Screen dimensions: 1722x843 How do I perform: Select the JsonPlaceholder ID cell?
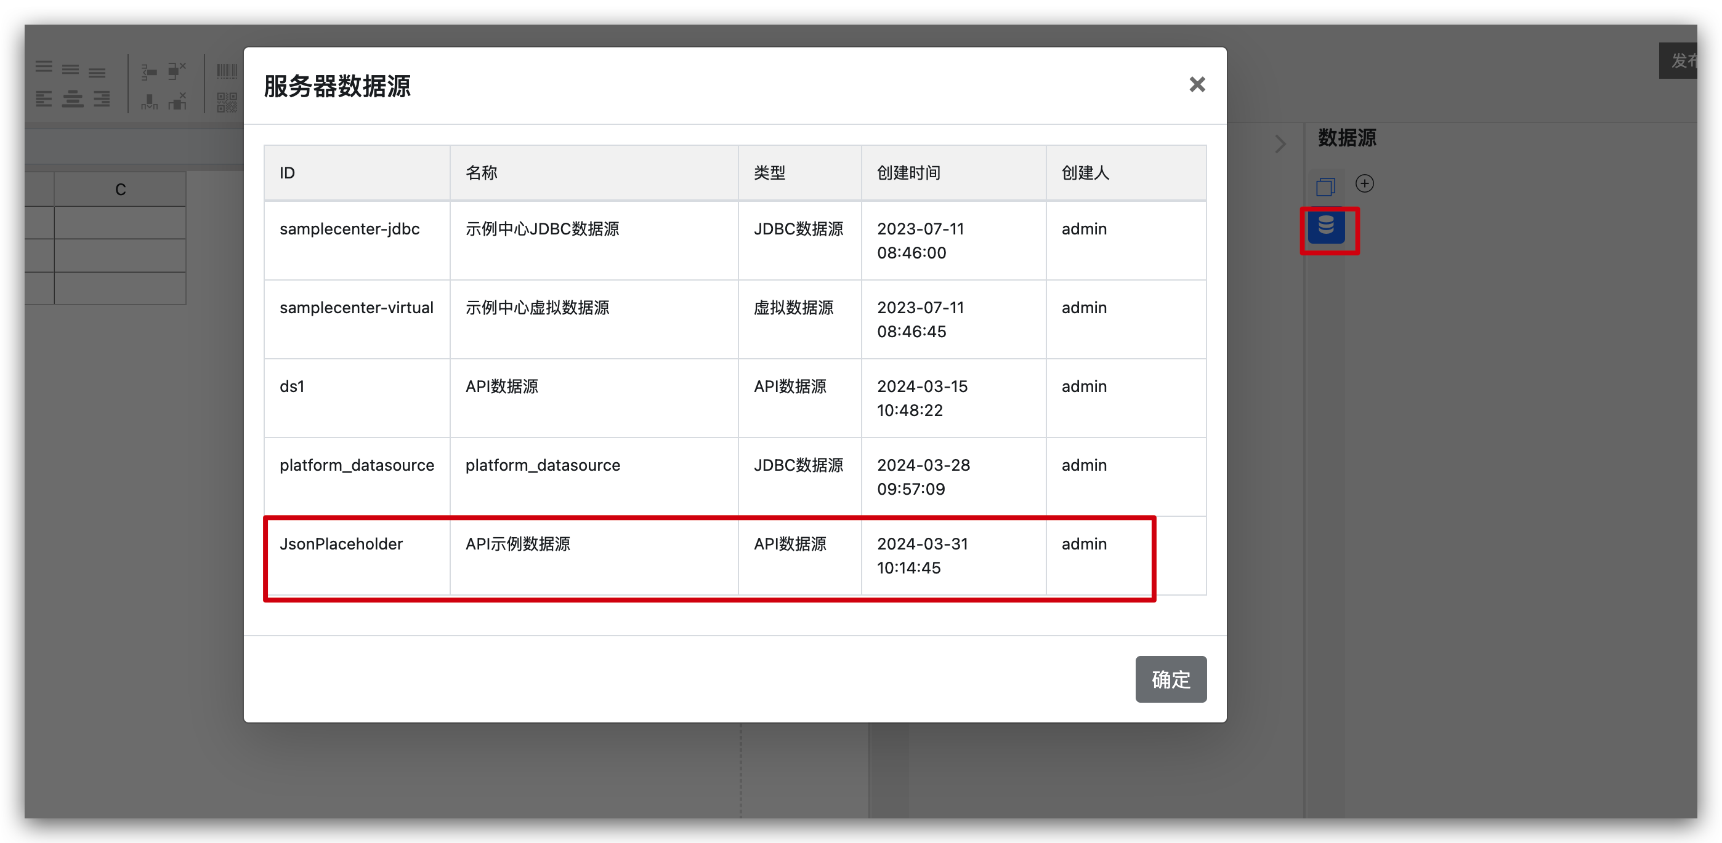pos(357,555)
